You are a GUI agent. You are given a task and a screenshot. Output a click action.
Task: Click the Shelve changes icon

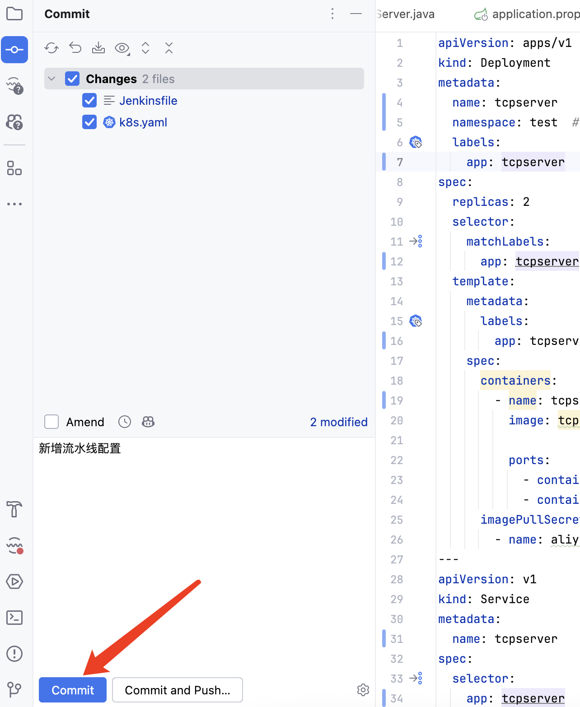(x=98, y=48)
